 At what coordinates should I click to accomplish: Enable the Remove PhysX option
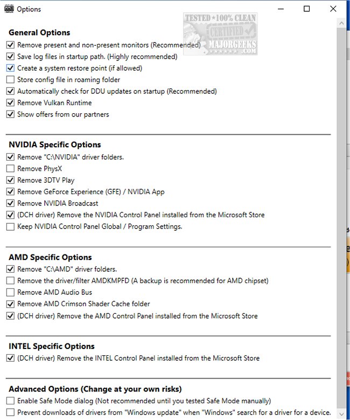[11, 169]
